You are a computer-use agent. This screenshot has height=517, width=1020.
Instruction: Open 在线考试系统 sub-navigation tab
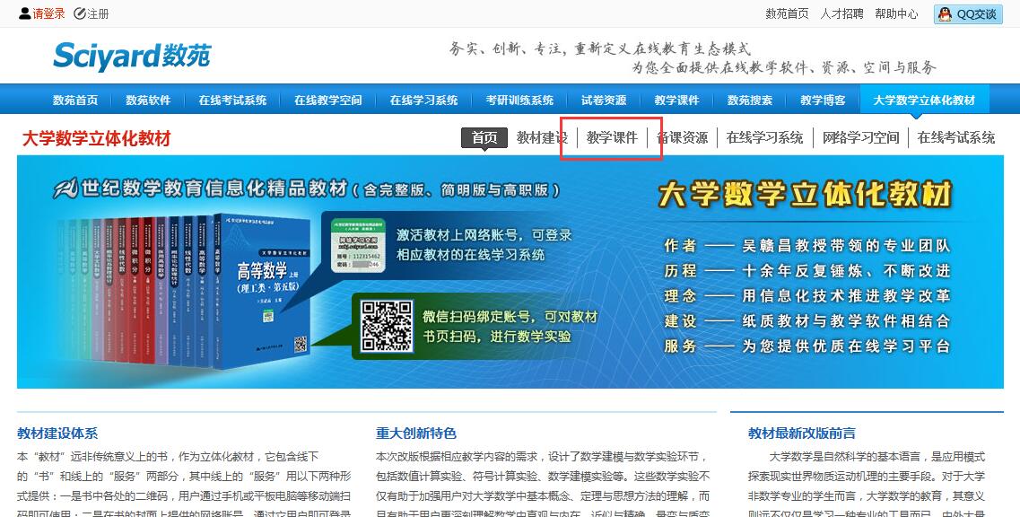(x=956, y=137)
